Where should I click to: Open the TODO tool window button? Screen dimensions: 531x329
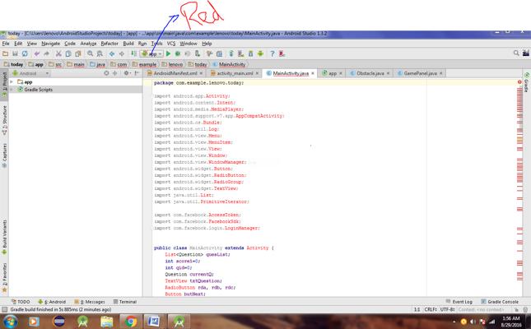pyautogui.click(x=21, y=302)
